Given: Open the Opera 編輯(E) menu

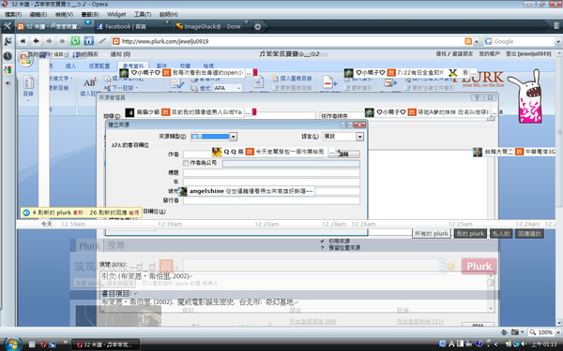Looking at the screenshot, I should click(38, 14).
